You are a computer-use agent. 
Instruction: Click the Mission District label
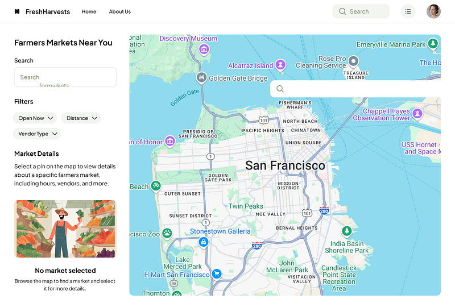(x=288, y=186)
